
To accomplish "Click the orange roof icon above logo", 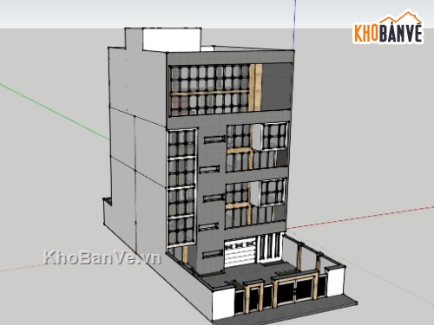I will 401,17.
